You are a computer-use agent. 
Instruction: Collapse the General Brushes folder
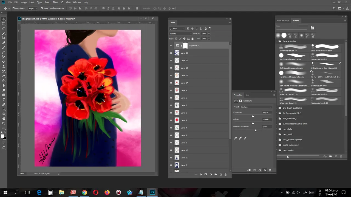click(x=277, y=41)
